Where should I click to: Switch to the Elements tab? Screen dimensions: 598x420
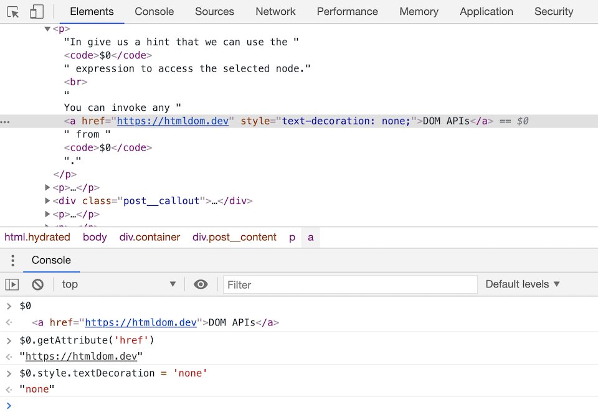point(92,12)
